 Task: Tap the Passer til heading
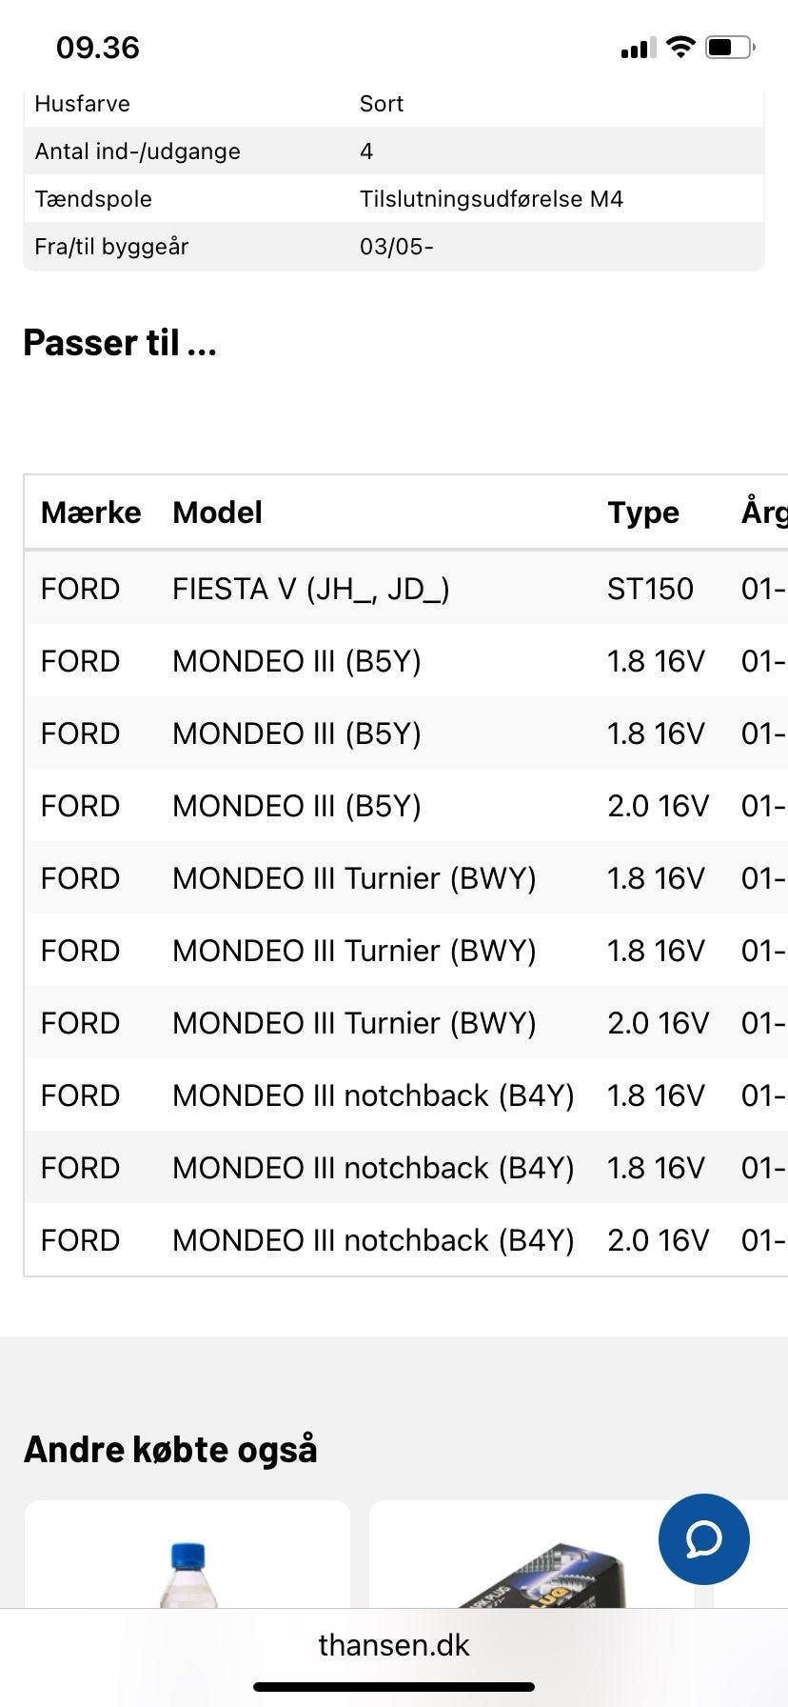pos(120,343)
